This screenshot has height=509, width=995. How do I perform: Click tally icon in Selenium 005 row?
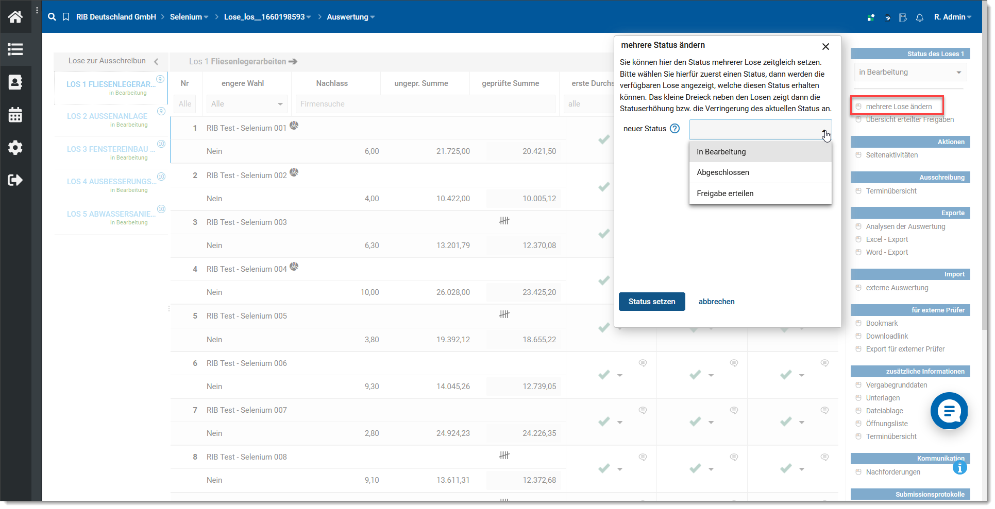[504, 314]
